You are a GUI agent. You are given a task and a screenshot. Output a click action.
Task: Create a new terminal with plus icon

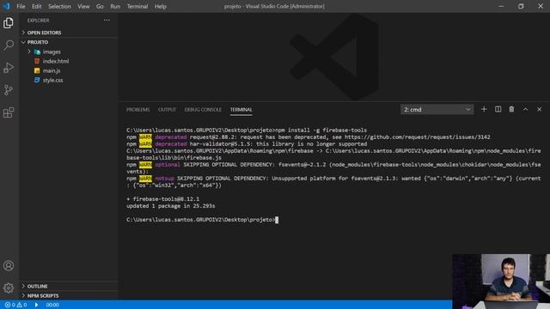pyautogui.click(x=484, y=109)
